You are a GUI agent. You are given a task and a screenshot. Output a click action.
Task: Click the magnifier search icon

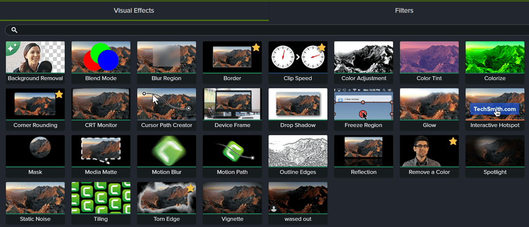(x=14, y=30)
